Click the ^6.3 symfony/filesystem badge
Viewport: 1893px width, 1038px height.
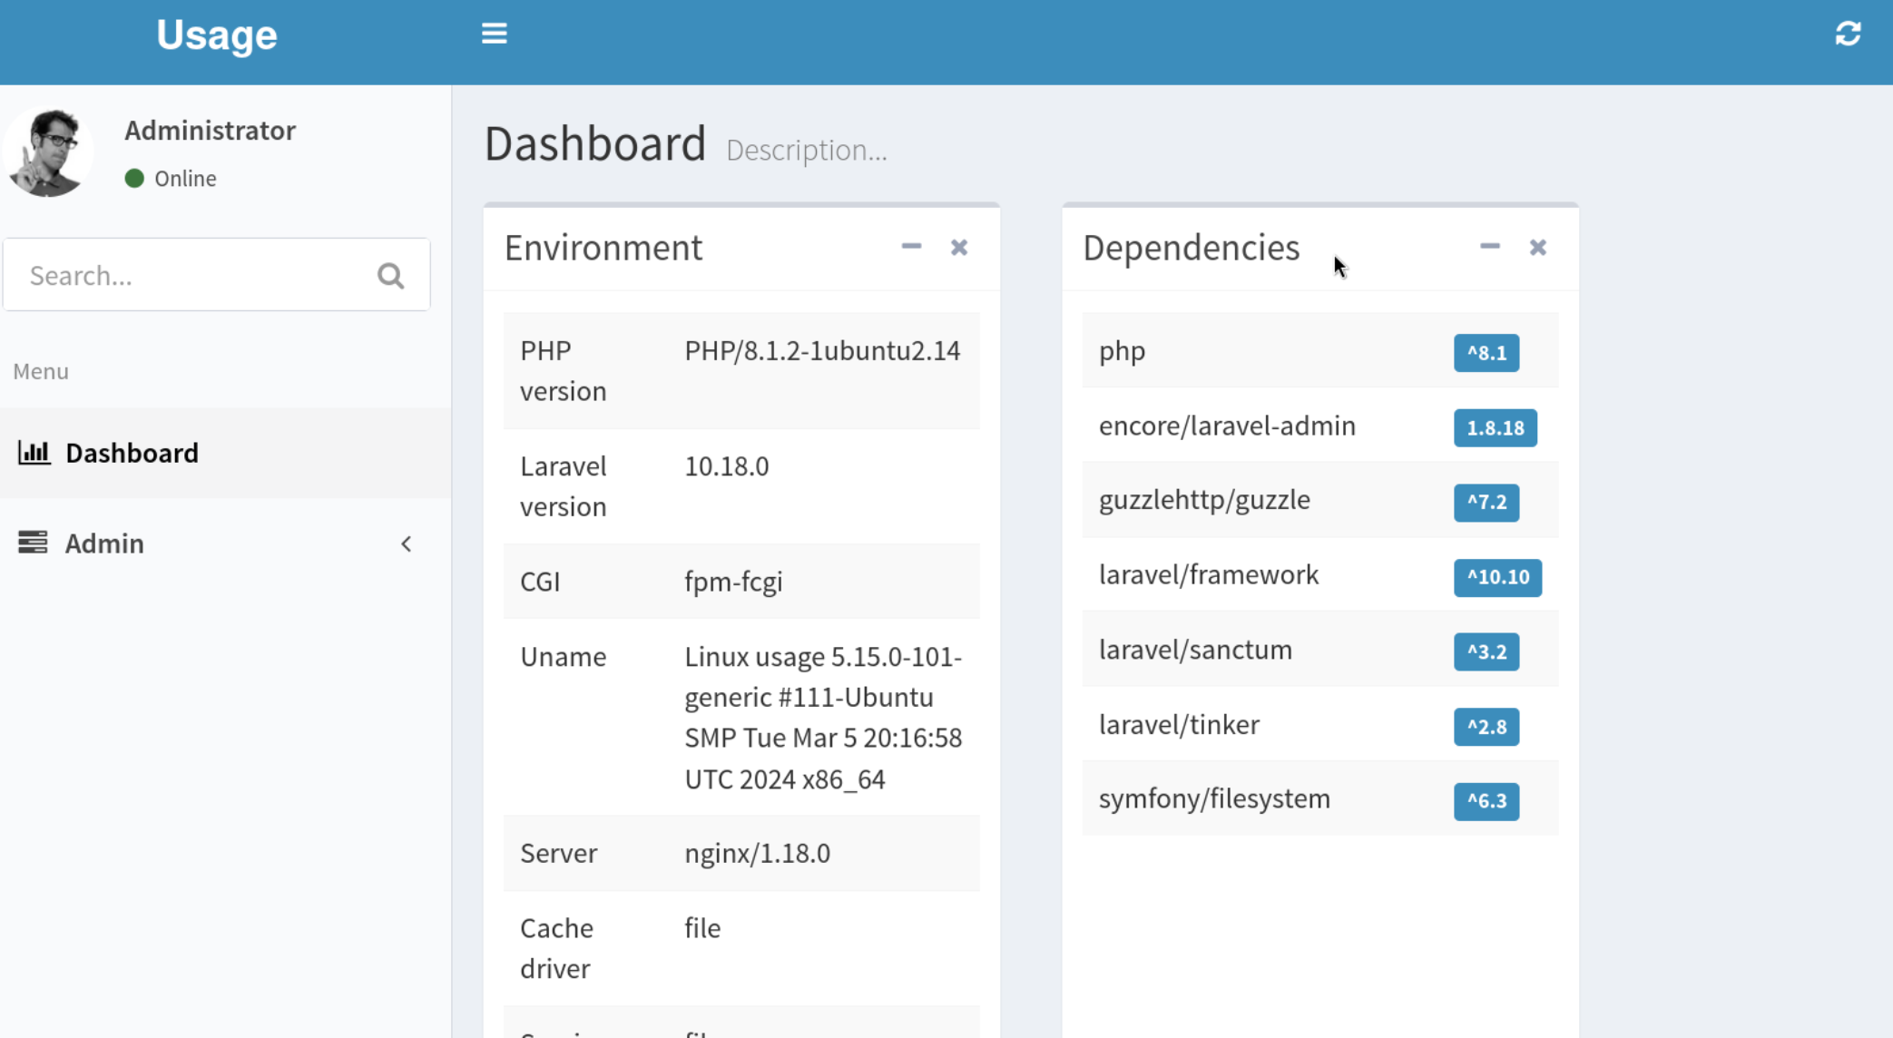[x=1486, y=801]
